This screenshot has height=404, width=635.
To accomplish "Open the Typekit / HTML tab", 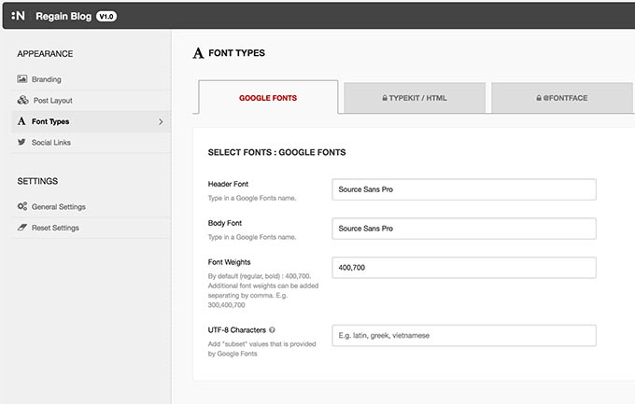I will pos(415,98).
